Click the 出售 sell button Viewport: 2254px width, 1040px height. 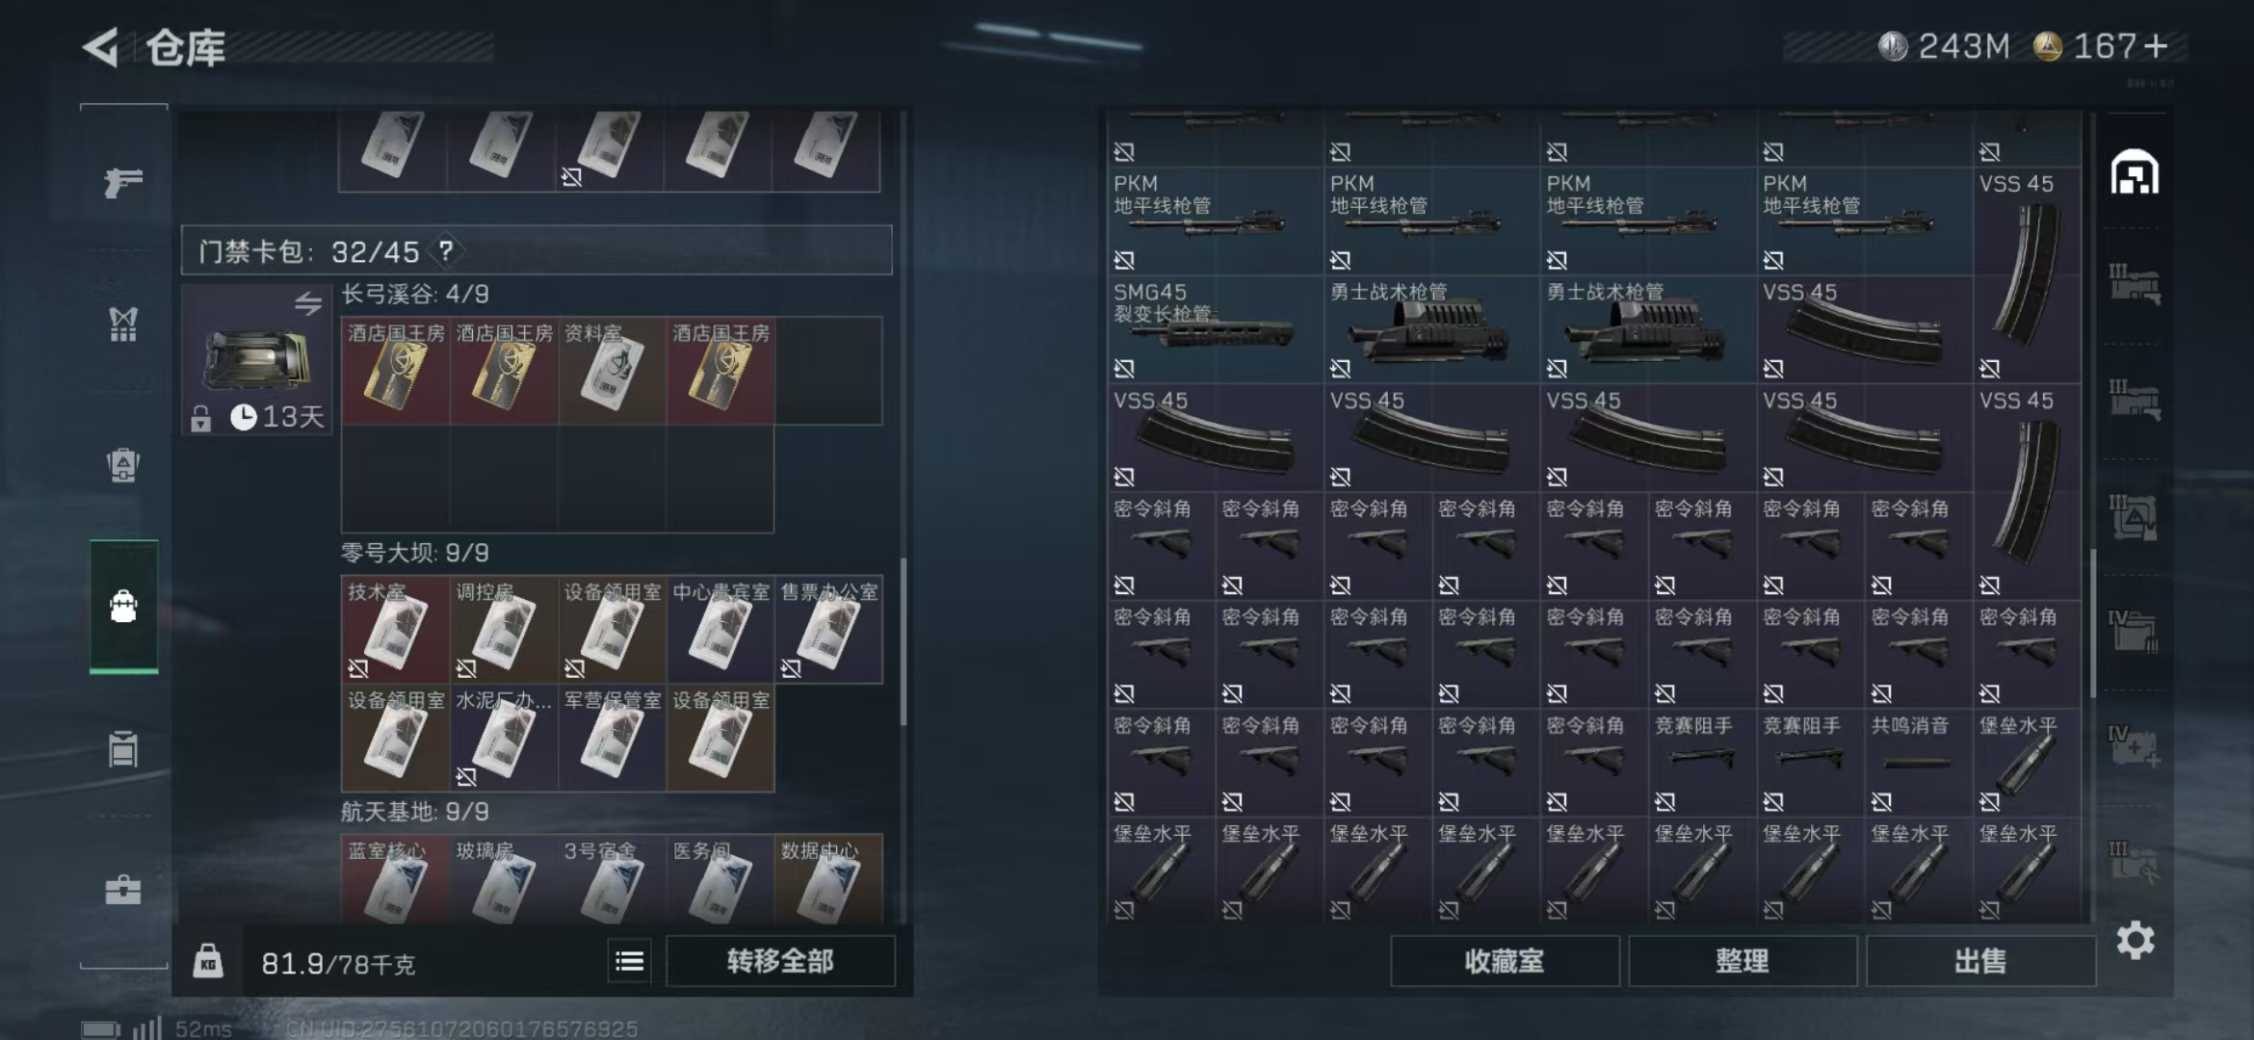click(1980, 961)
